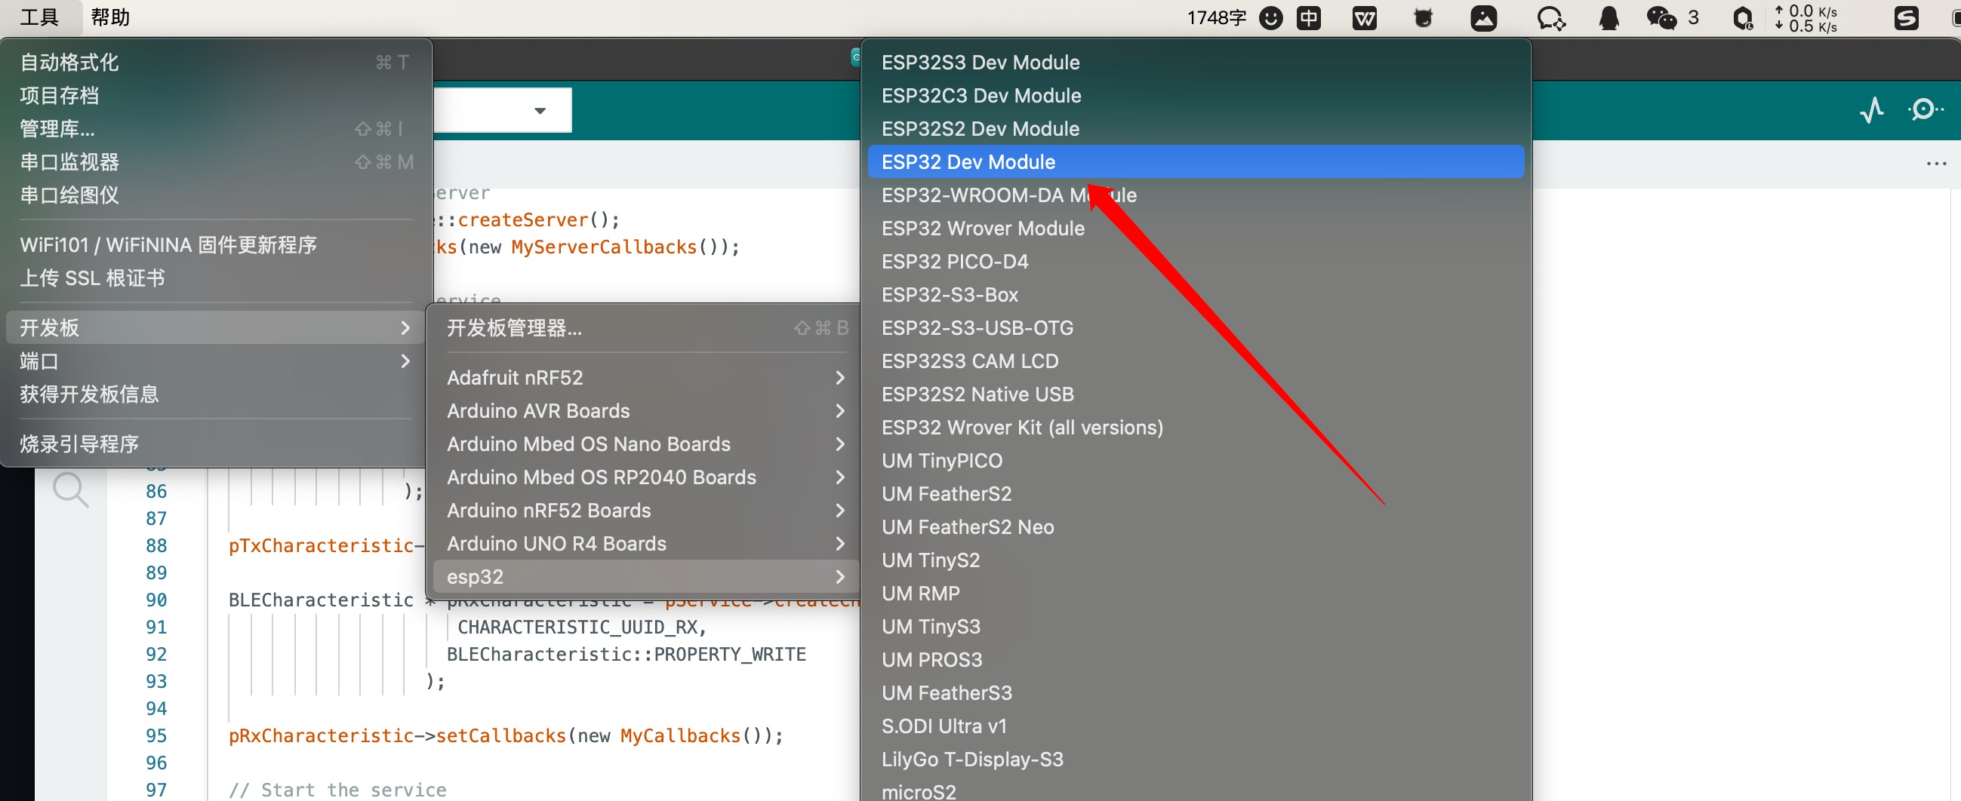1961x801 pixels.
Task: Select ESP32S3 CAM LCD board
Action: pyautogui.click(x=1196, y=361)
